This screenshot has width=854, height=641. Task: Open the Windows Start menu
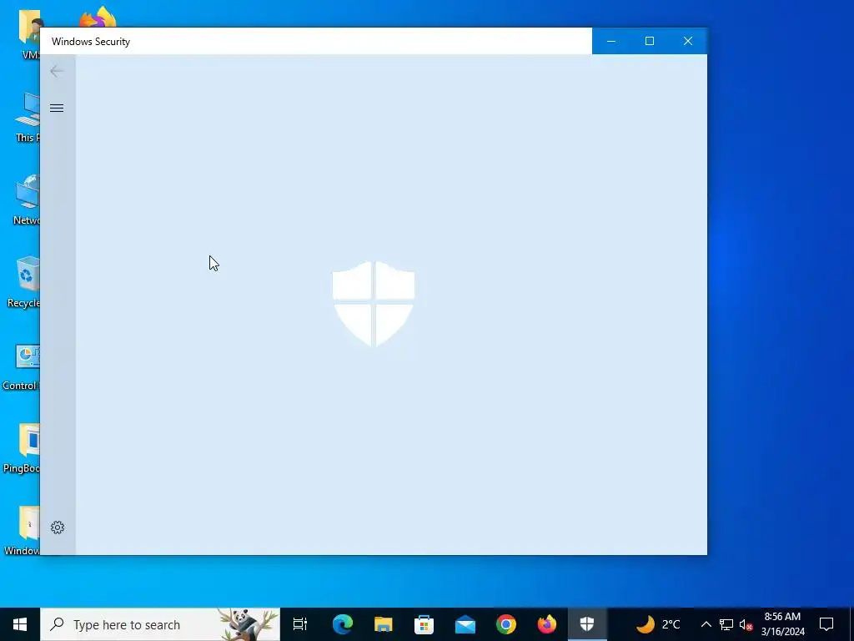pyautogui.click(x=20, y=624)
